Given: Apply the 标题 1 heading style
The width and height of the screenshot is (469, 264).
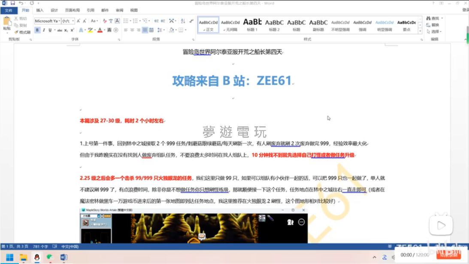Looking at the screenshot, I should (x=252, y=24).
